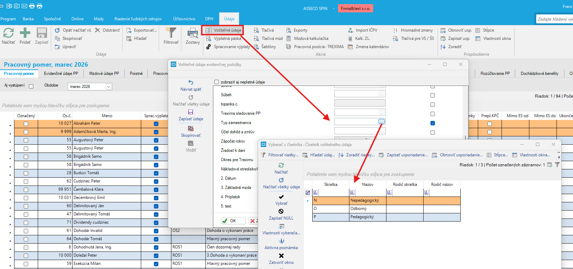The image size is (573, 269).
Task: Click the green Pridať plus icon
Action: click(x=25, y=33)
